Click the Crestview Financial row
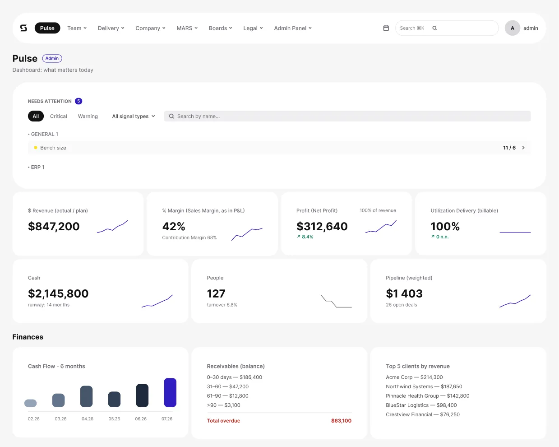 coord(423,414)
